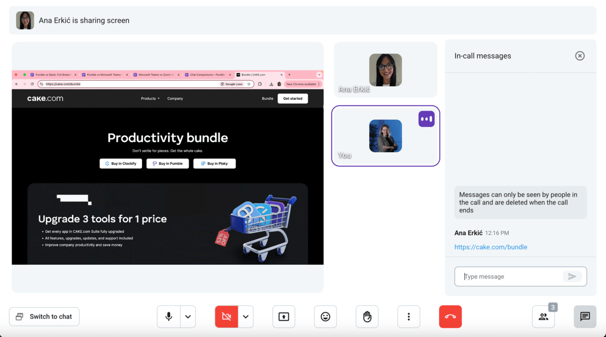Click the share screen icon
Screen dimensions: 606x337
[284, 317]
